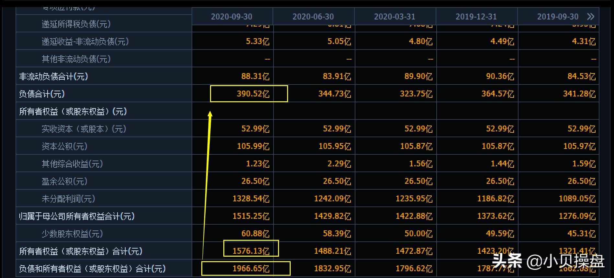Click the 83.91亿 non-current liabilities total
This screenshot has width=614, height=278.
pyautogui.click(x=337, y=76)
